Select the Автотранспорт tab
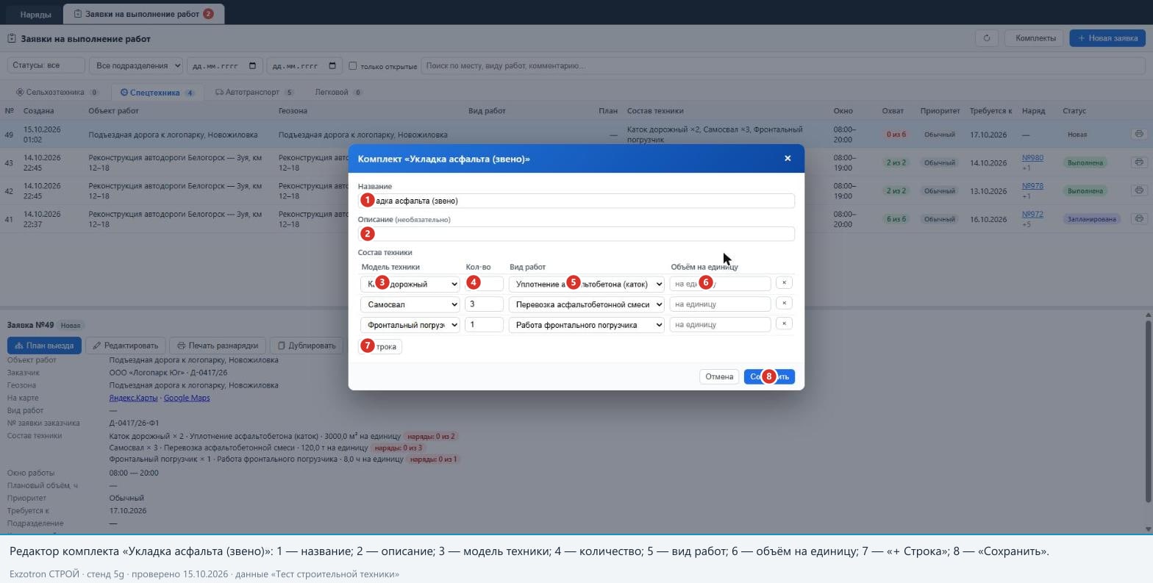Viewport: 1153px width, 583px height. pyautogui.click(x=254, y=93)
